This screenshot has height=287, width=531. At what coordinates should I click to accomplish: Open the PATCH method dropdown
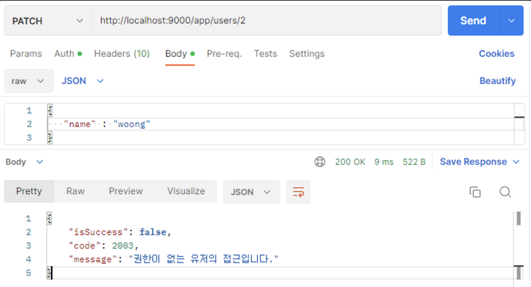click(48, 21)
